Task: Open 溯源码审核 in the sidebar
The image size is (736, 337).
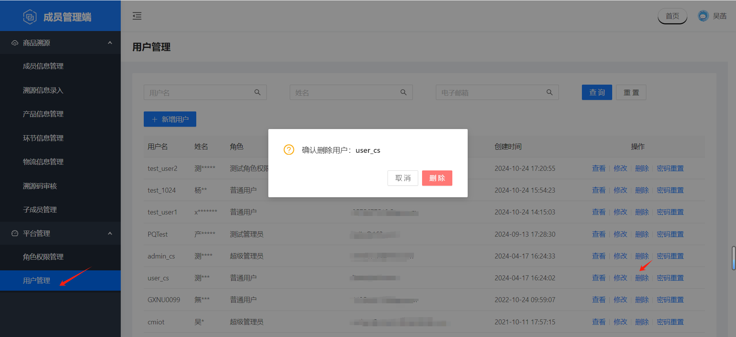Action: pos(40,186)
